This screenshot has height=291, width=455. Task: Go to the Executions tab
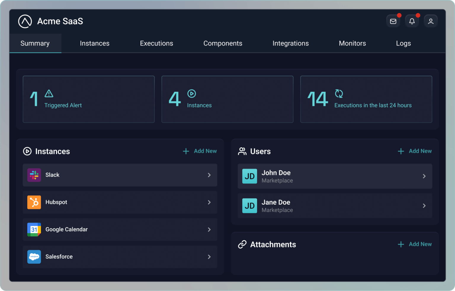point(156,43)
